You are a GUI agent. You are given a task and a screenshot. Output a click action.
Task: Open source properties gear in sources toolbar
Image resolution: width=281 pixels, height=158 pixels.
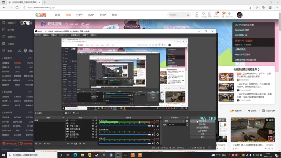(x=76, y=144)
